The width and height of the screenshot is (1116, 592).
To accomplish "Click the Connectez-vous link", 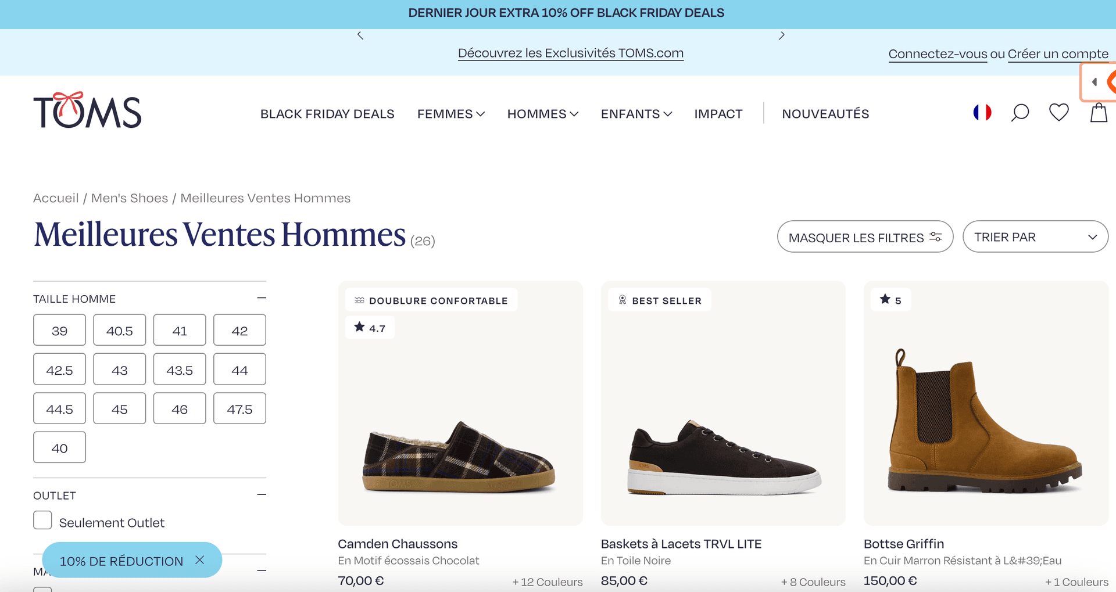I will (937, 53).
